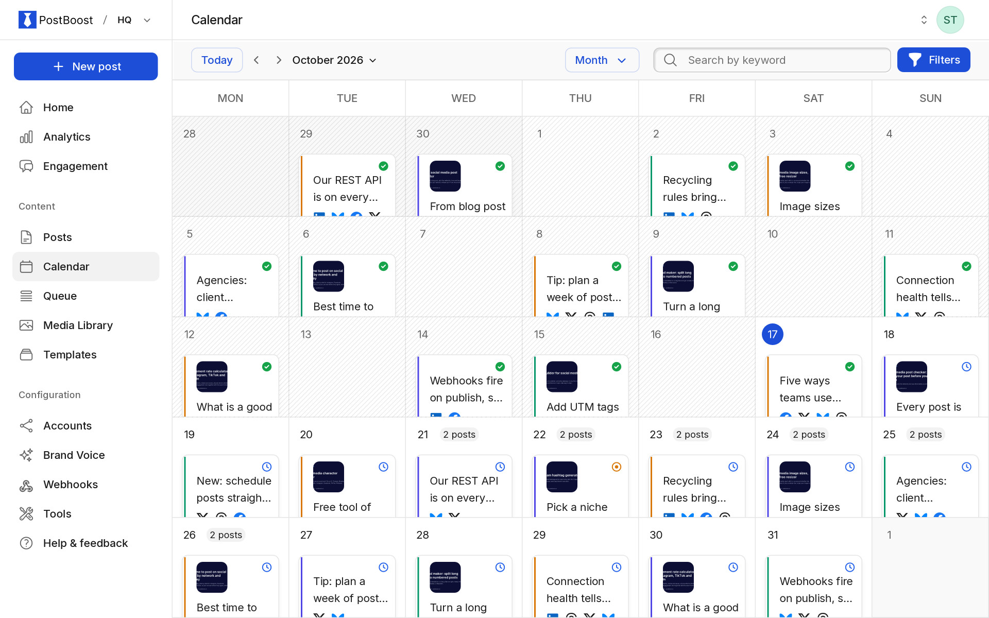The height and width of the screenshot is (618, 989).
Task: Show the 2 posts badge on day 21
Action: coord(459,435)
